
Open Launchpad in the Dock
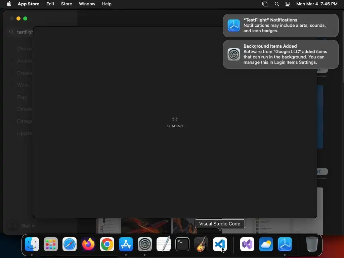(51, 244)
